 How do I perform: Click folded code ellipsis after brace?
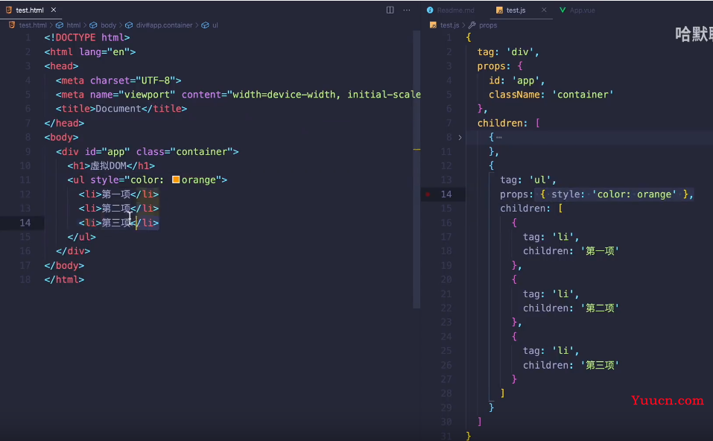coord(499,137)
